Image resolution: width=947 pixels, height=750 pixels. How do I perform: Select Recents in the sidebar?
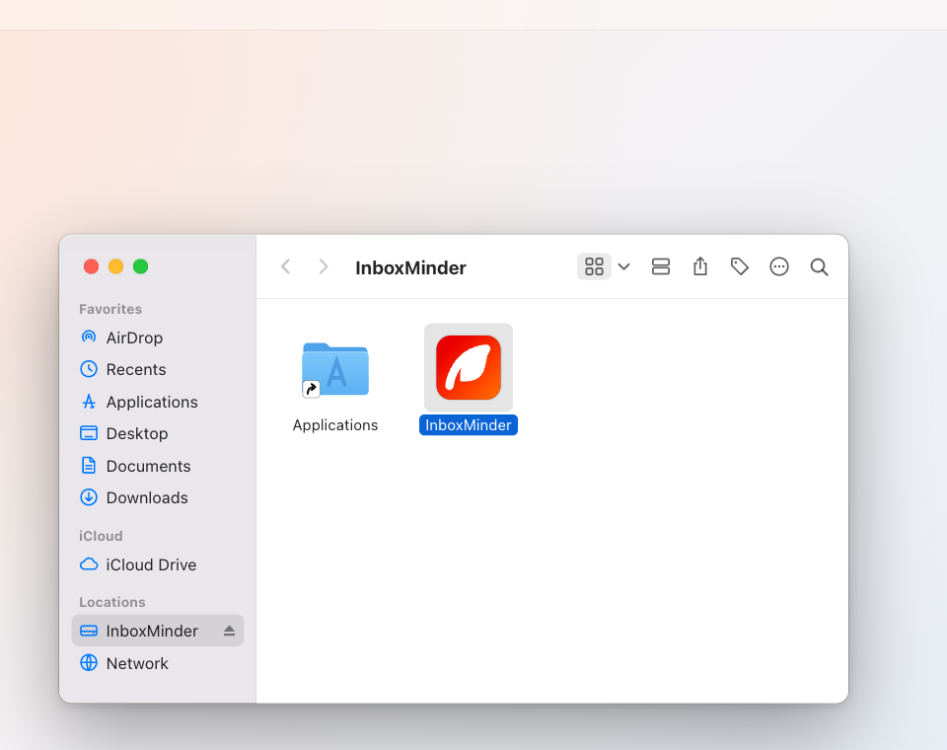click(x=158, y=369)
